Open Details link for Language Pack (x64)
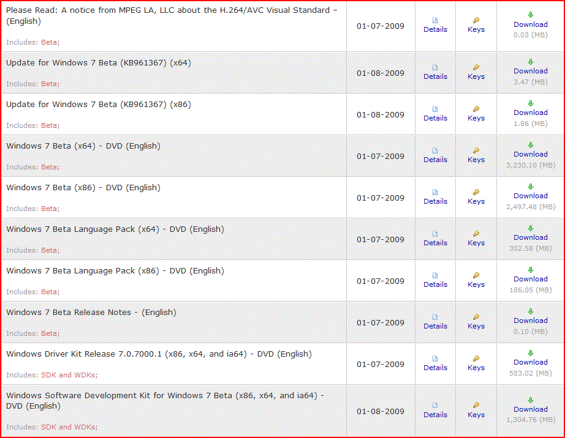The width and height of the screenshot is (565, 438). (x=435, y=243)
